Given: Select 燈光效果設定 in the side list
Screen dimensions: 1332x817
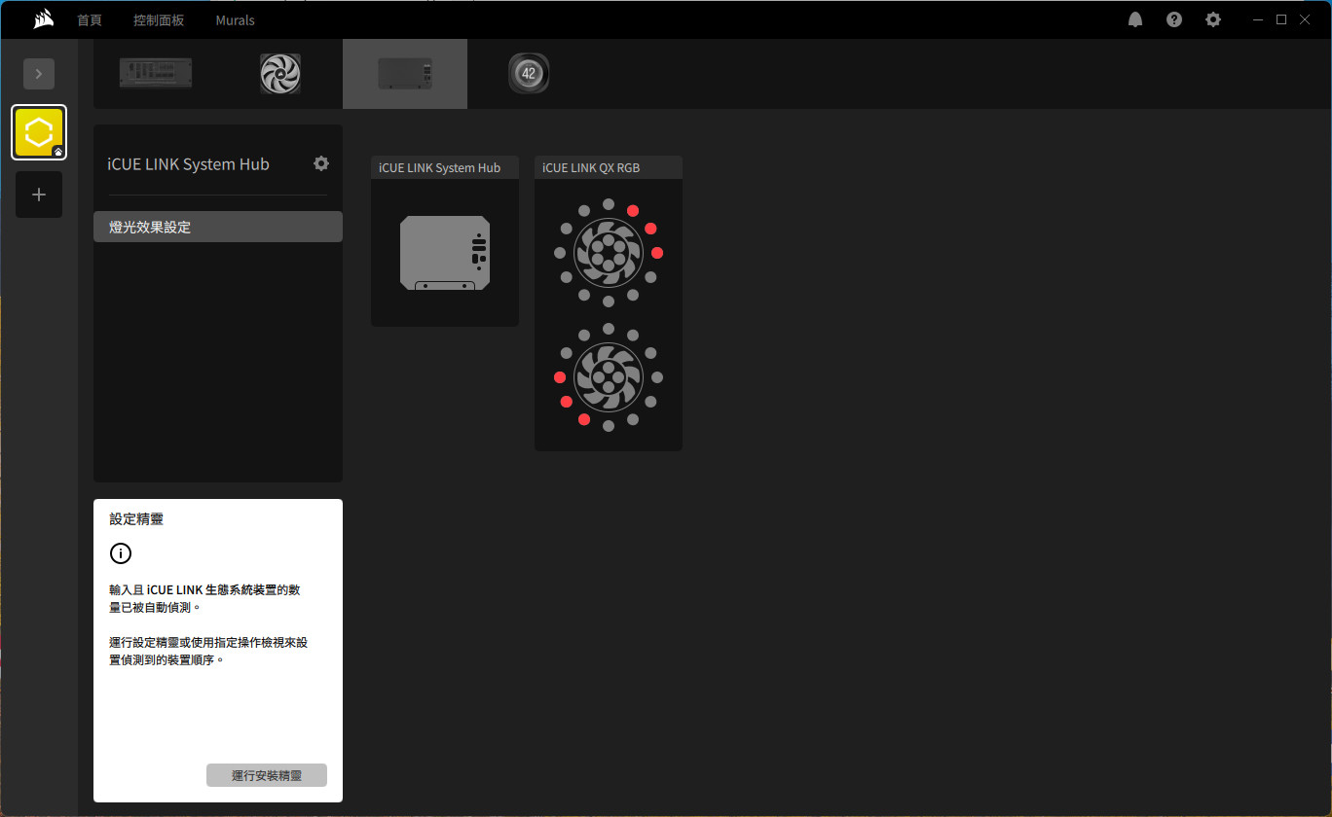Looking at the screenshot, I should 218,227.
